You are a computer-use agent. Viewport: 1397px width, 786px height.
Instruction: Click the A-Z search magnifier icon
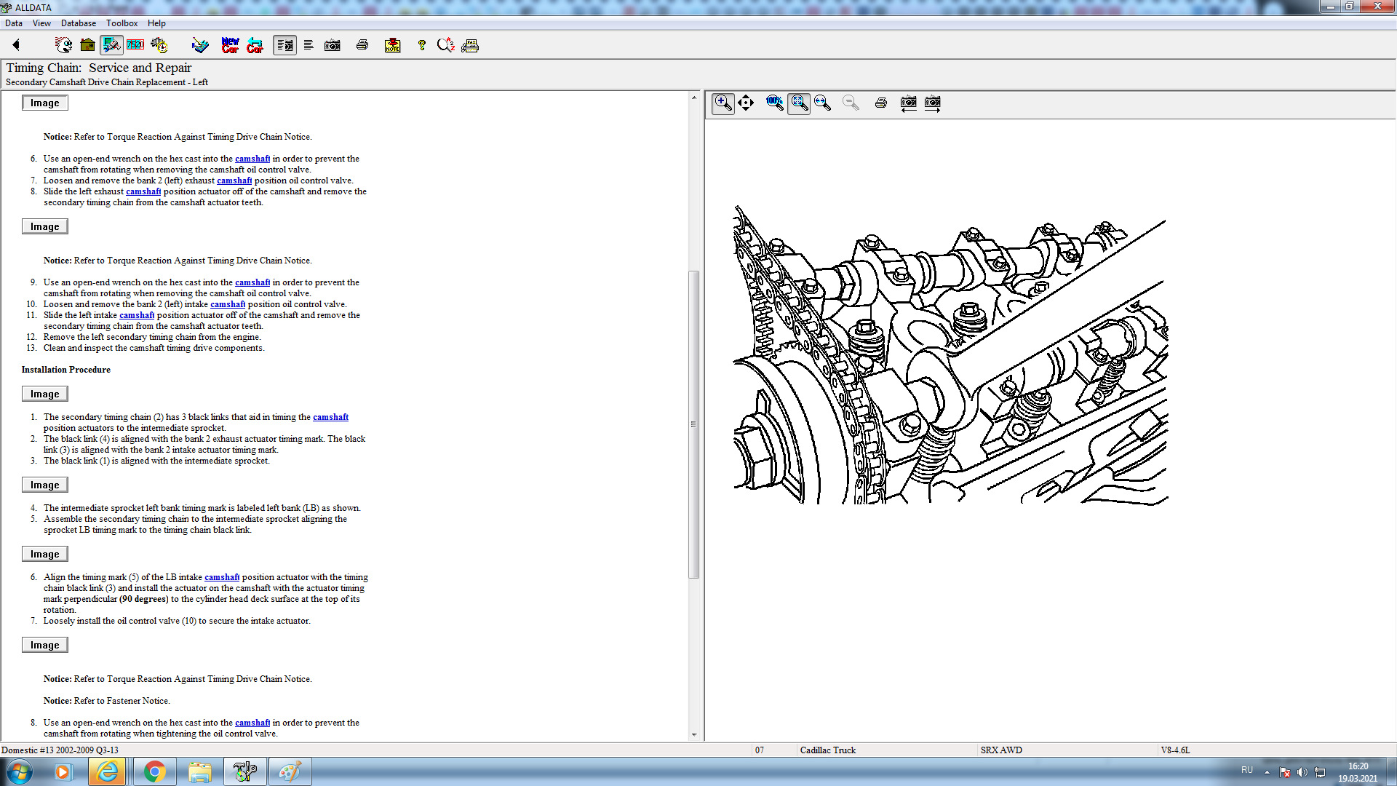(445, 45)
